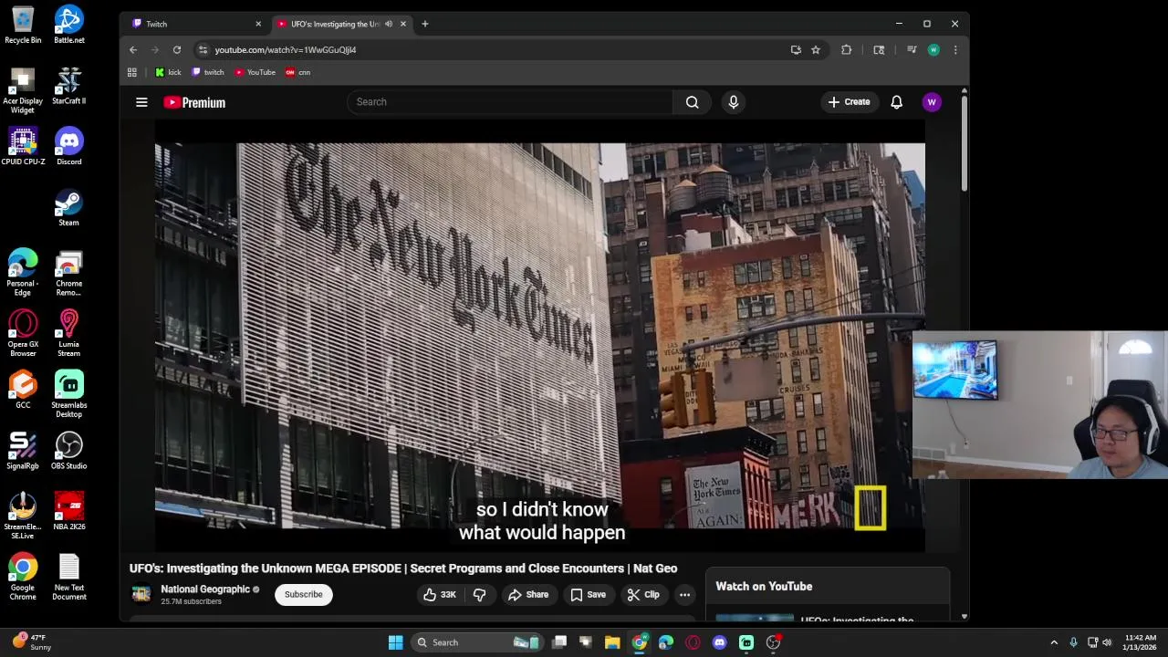Open the YouTube account avatar menu
The image size is (1168, 657).
(x=932, y=102)
